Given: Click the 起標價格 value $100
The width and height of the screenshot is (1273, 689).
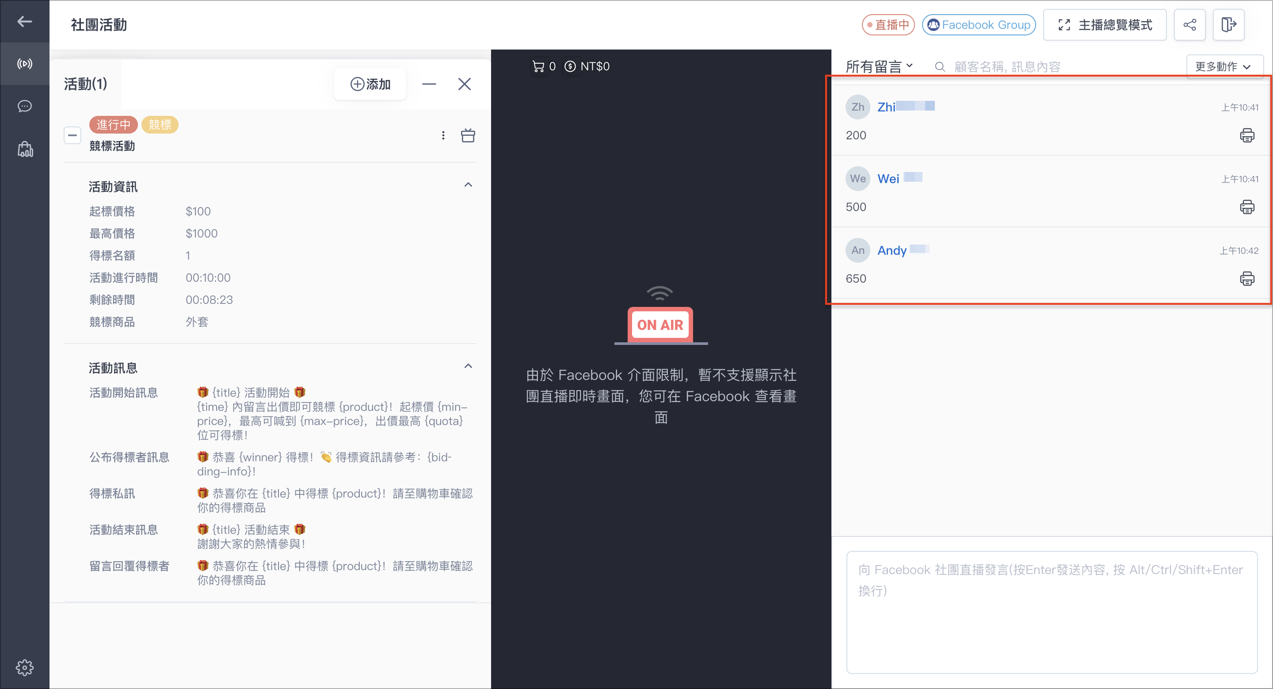Looking at the screenshot, I should click(198, 211).
